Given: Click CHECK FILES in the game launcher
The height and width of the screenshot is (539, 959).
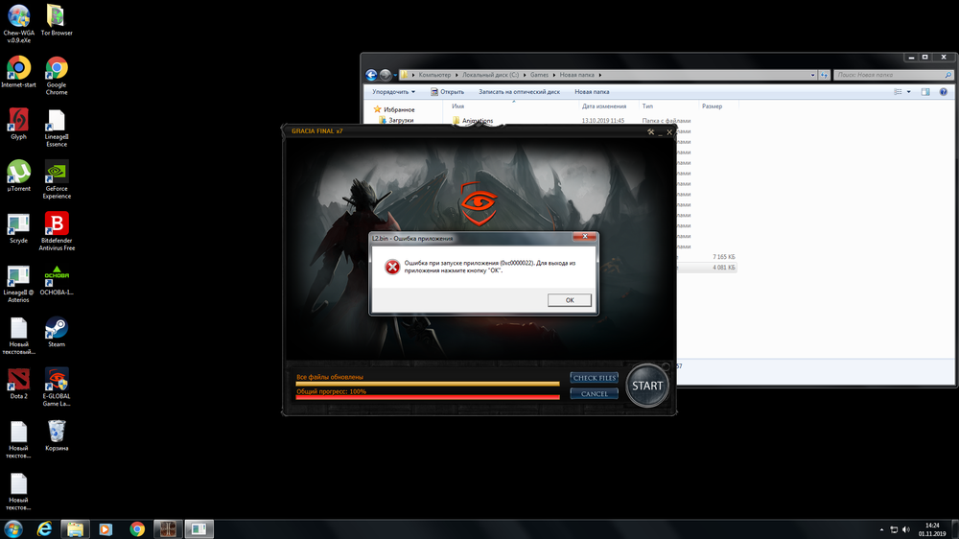Looking at the screenshot, I should tap(595, 378).
